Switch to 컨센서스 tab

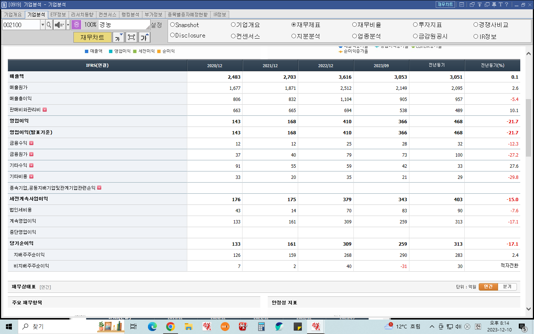[108, 14]
